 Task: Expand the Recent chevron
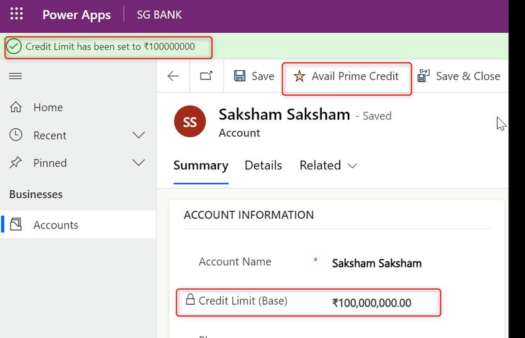click(x=139, y=135)
